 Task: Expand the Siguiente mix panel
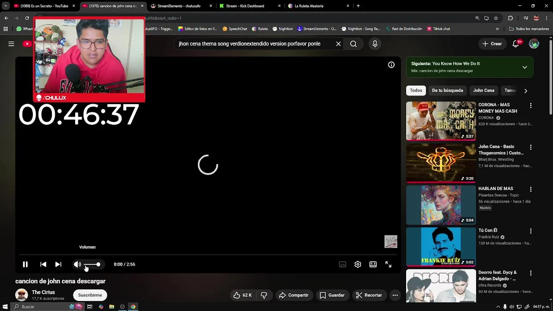click(x=524, y=67)
